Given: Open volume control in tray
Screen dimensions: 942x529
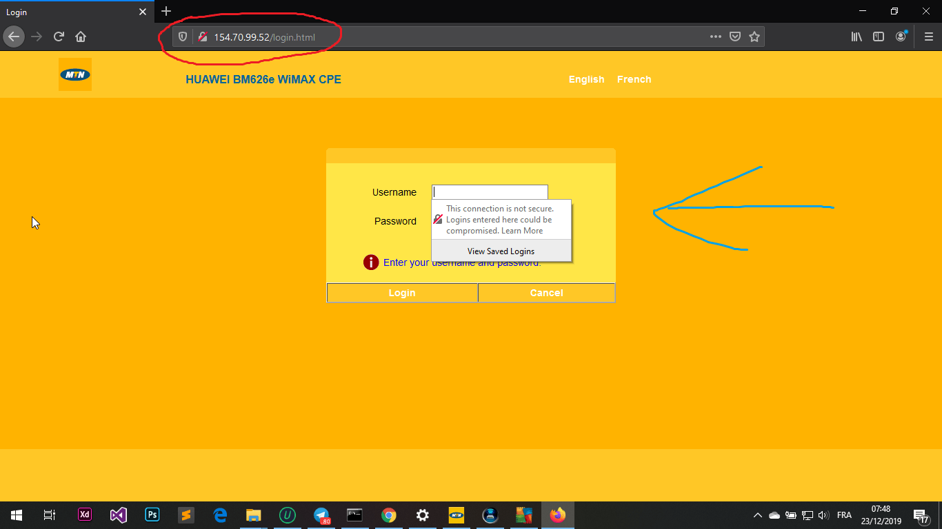Looking at the screenshot, I should click(x=823, y=515).
